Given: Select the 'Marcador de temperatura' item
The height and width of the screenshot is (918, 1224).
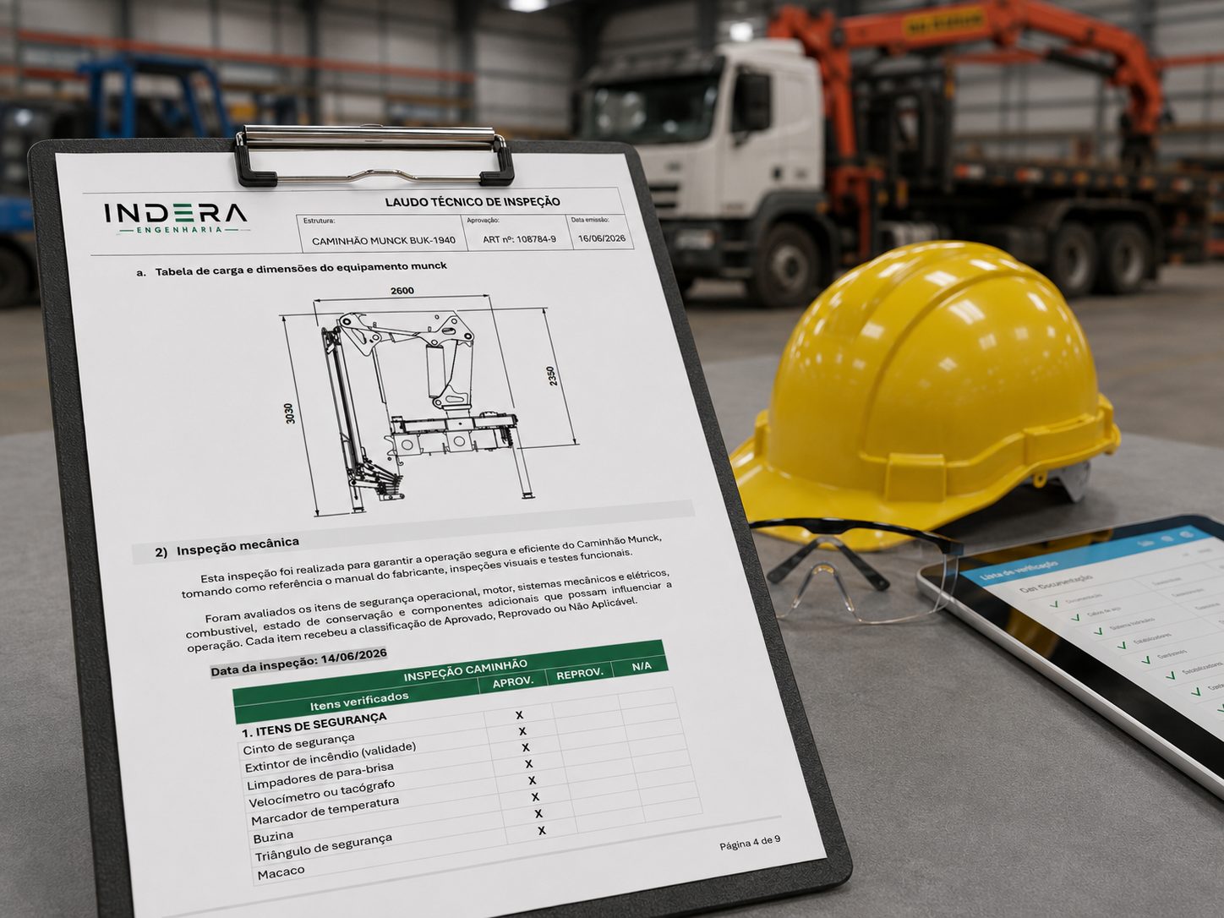Looking at the screenshot, I should (325, 811).
